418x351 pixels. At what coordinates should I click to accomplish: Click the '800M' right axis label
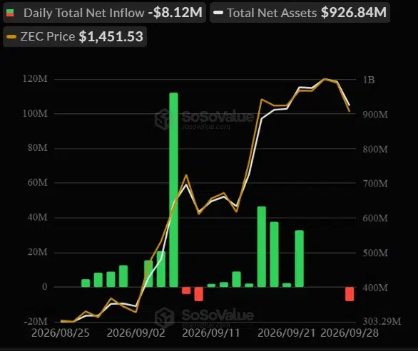pos(375,150)
